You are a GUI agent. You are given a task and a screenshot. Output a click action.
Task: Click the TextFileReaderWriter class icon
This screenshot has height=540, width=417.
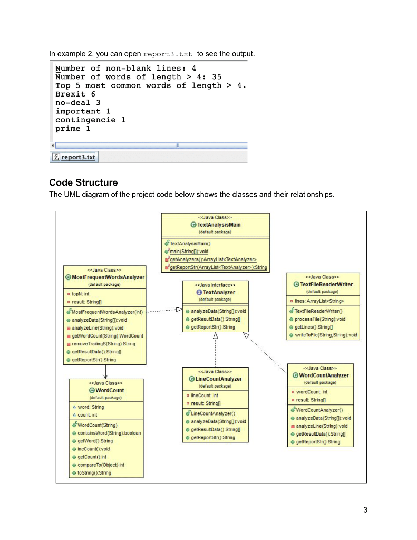point(296,284)
